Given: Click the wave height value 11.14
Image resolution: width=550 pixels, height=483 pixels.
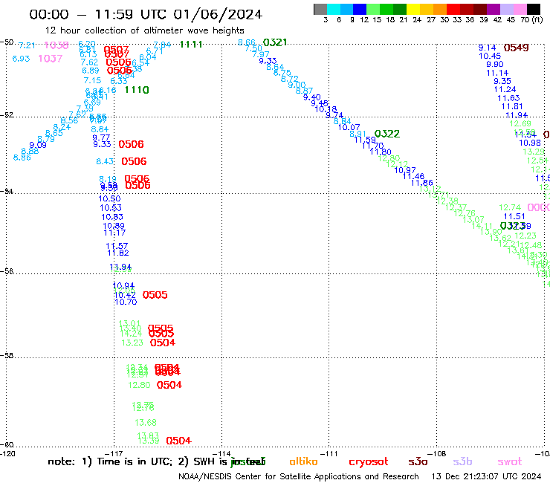Looking at the screenshot, I should point(497,73).
